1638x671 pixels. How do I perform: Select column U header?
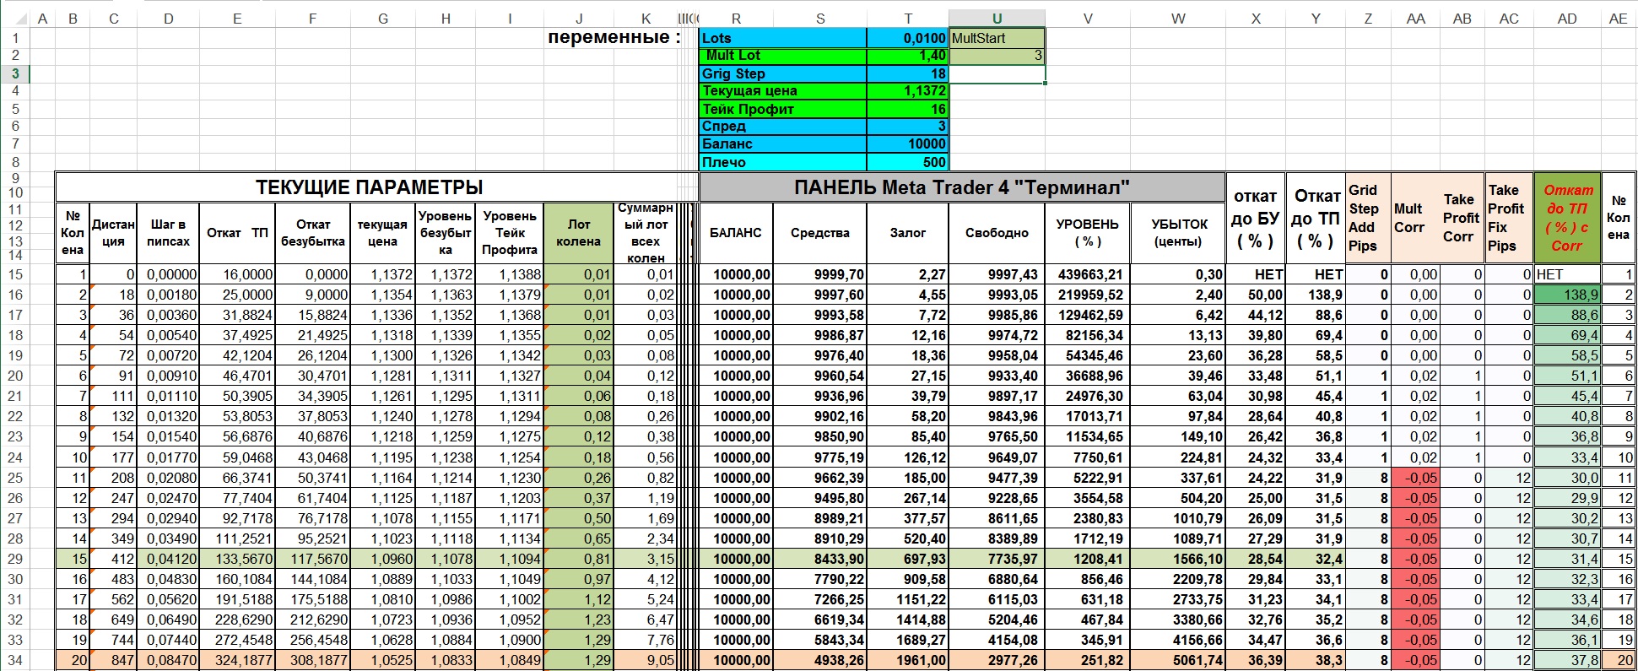[x=997, y=19]
